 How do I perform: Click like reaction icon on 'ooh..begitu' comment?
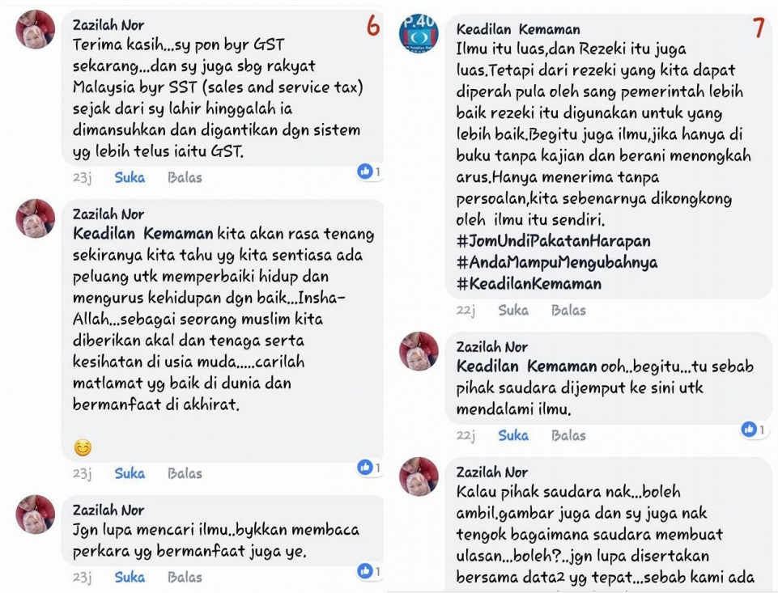tap(749, 429)
